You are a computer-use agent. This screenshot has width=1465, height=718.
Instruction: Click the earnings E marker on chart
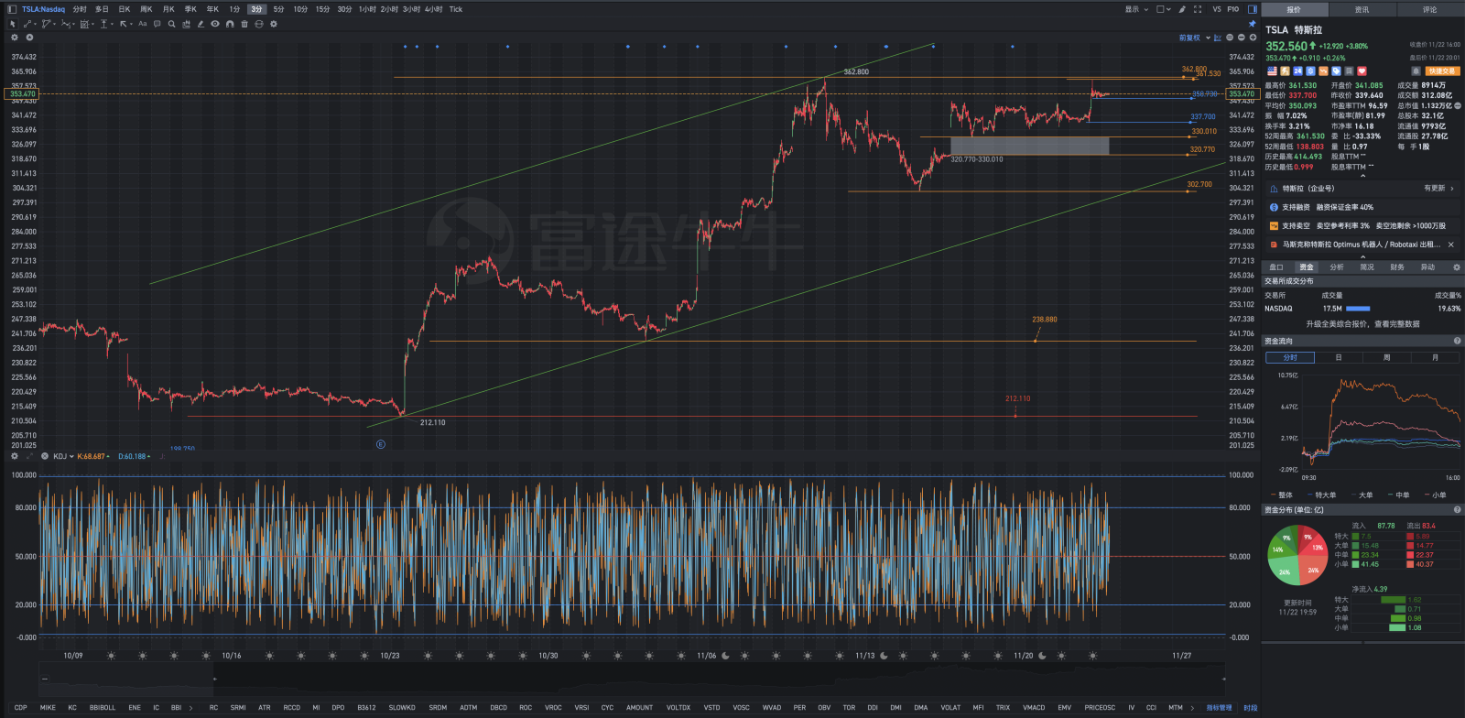381,444
